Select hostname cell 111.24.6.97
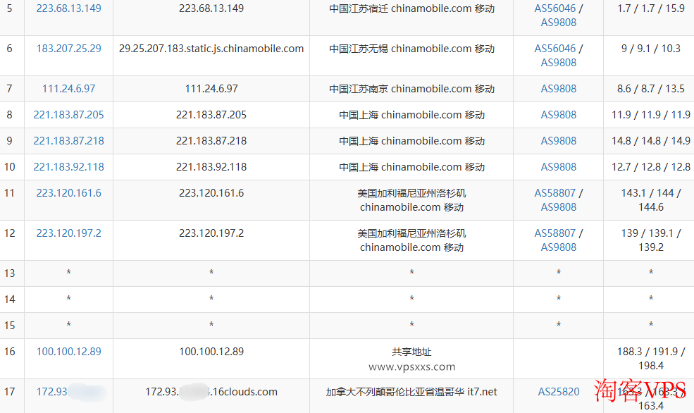This screenshot has width=694, height=413. pyautogui.click(x=211, y=89)
